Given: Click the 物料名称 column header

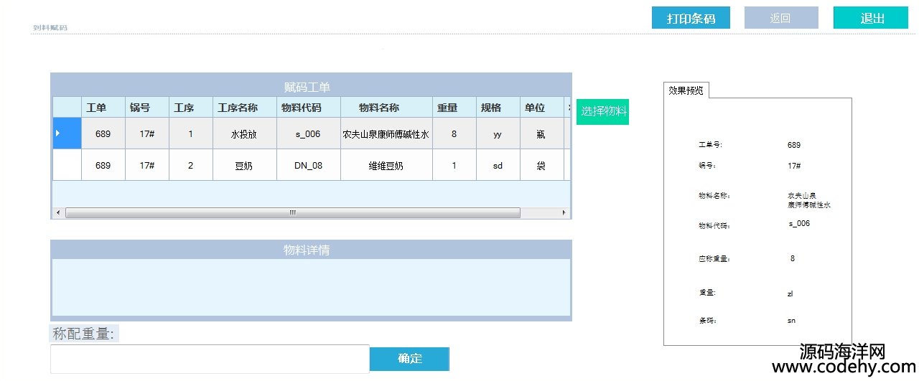Looking at the screenshot, I should pos(386,108).
